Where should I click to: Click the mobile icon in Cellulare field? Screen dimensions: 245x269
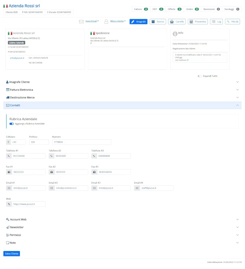(8, 142)
